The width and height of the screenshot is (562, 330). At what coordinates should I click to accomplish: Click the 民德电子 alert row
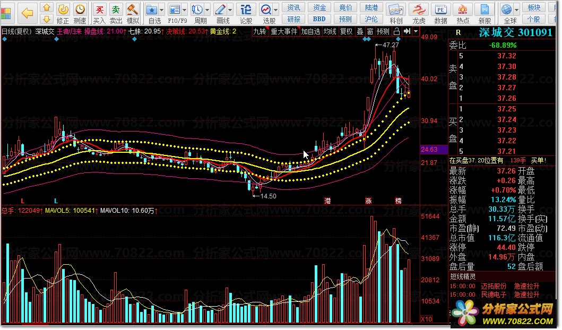[x=495, y=294]
